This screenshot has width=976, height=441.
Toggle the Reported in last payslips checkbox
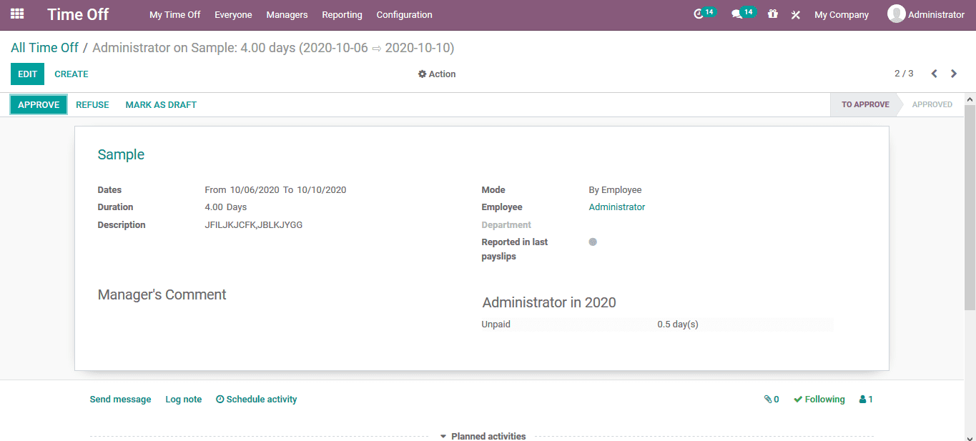click(592, 242)
